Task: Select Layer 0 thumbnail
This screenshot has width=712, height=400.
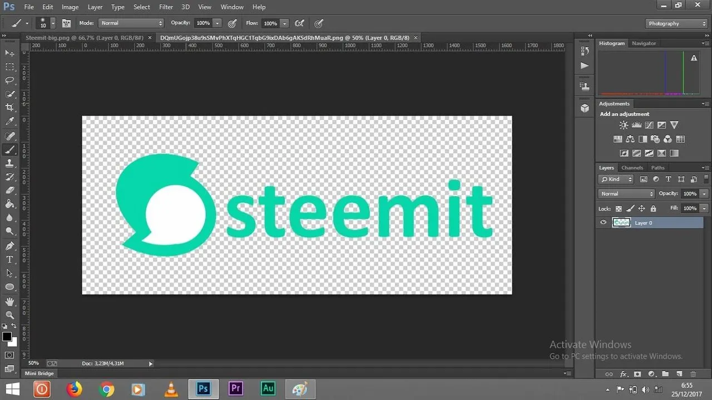Action: (x=621, y=223)
